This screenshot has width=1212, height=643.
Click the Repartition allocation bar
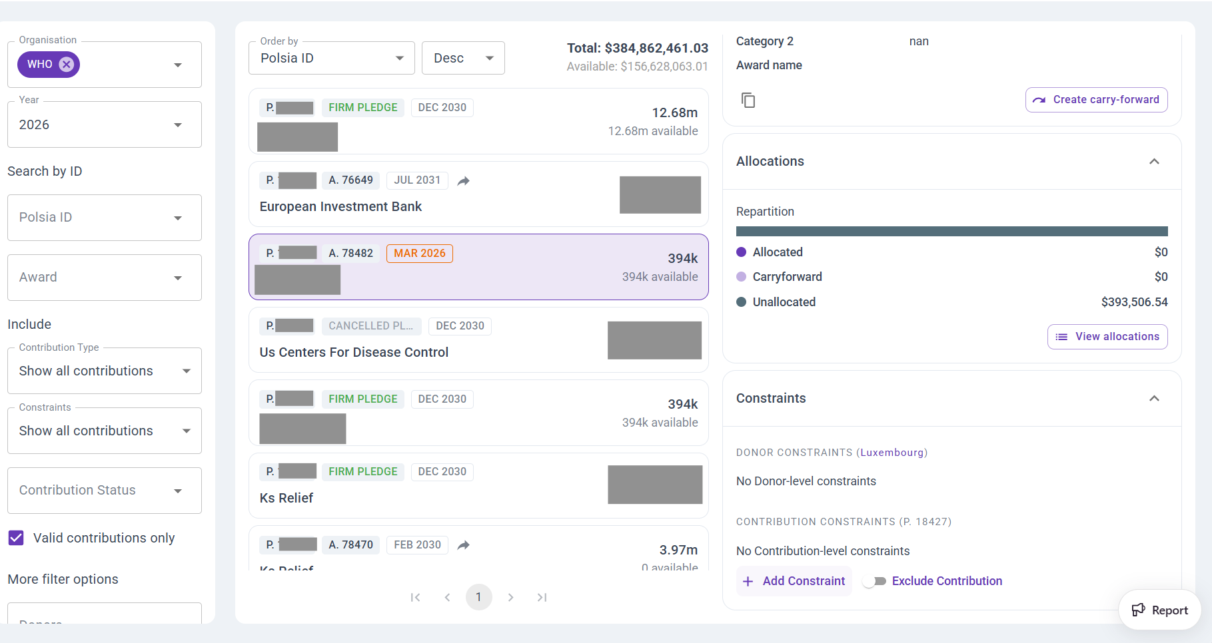(x=951, y=232)
